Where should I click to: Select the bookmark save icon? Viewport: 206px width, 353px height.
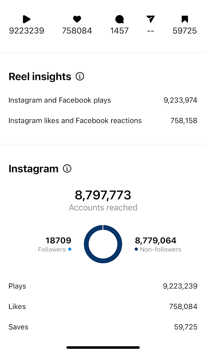[x=185, y=19]
